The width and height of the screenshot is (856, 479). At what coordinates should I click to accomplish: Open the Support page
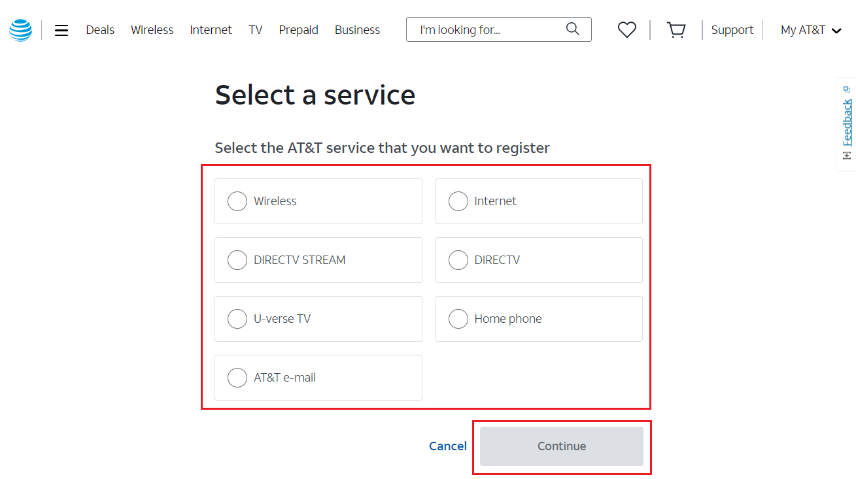732,29
